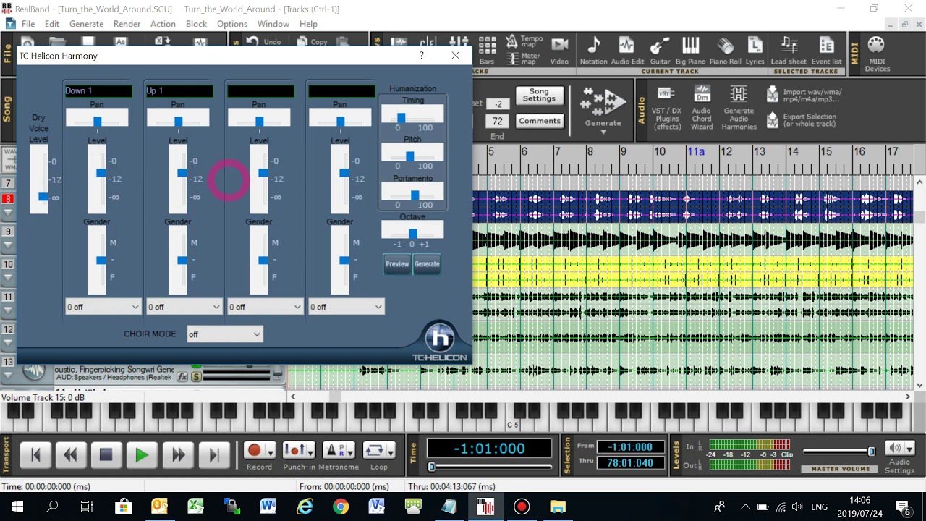This screenshot has width=926, height=521.
Task: Open the Metronome dropdown arrow
Action: [x=350, y=451]
